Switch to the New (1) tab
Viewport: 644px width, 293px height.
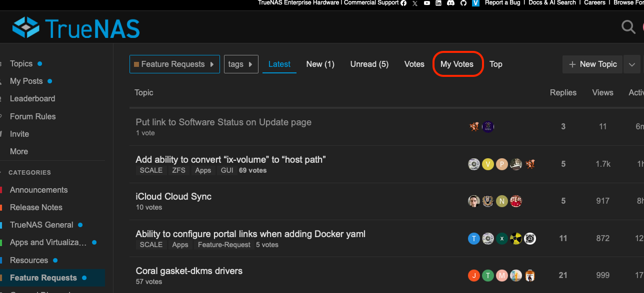(320, 64)
